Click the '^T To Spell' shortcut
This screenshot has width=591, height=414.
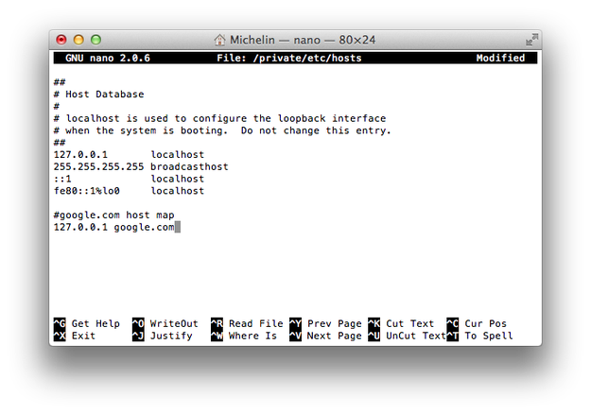(479, 336)
